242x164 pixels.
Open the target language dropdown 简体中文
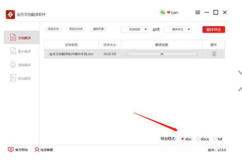pyautogui.click(x=178, y=29)
